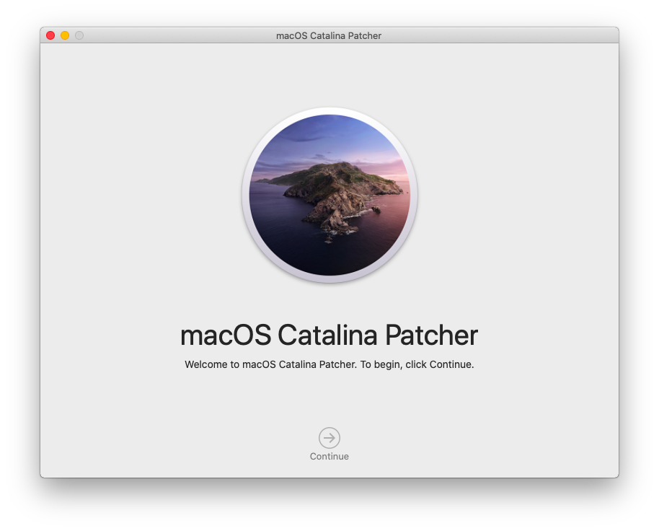
Task: Click the welcome message sentence
Action: click(x=329, y=364)
